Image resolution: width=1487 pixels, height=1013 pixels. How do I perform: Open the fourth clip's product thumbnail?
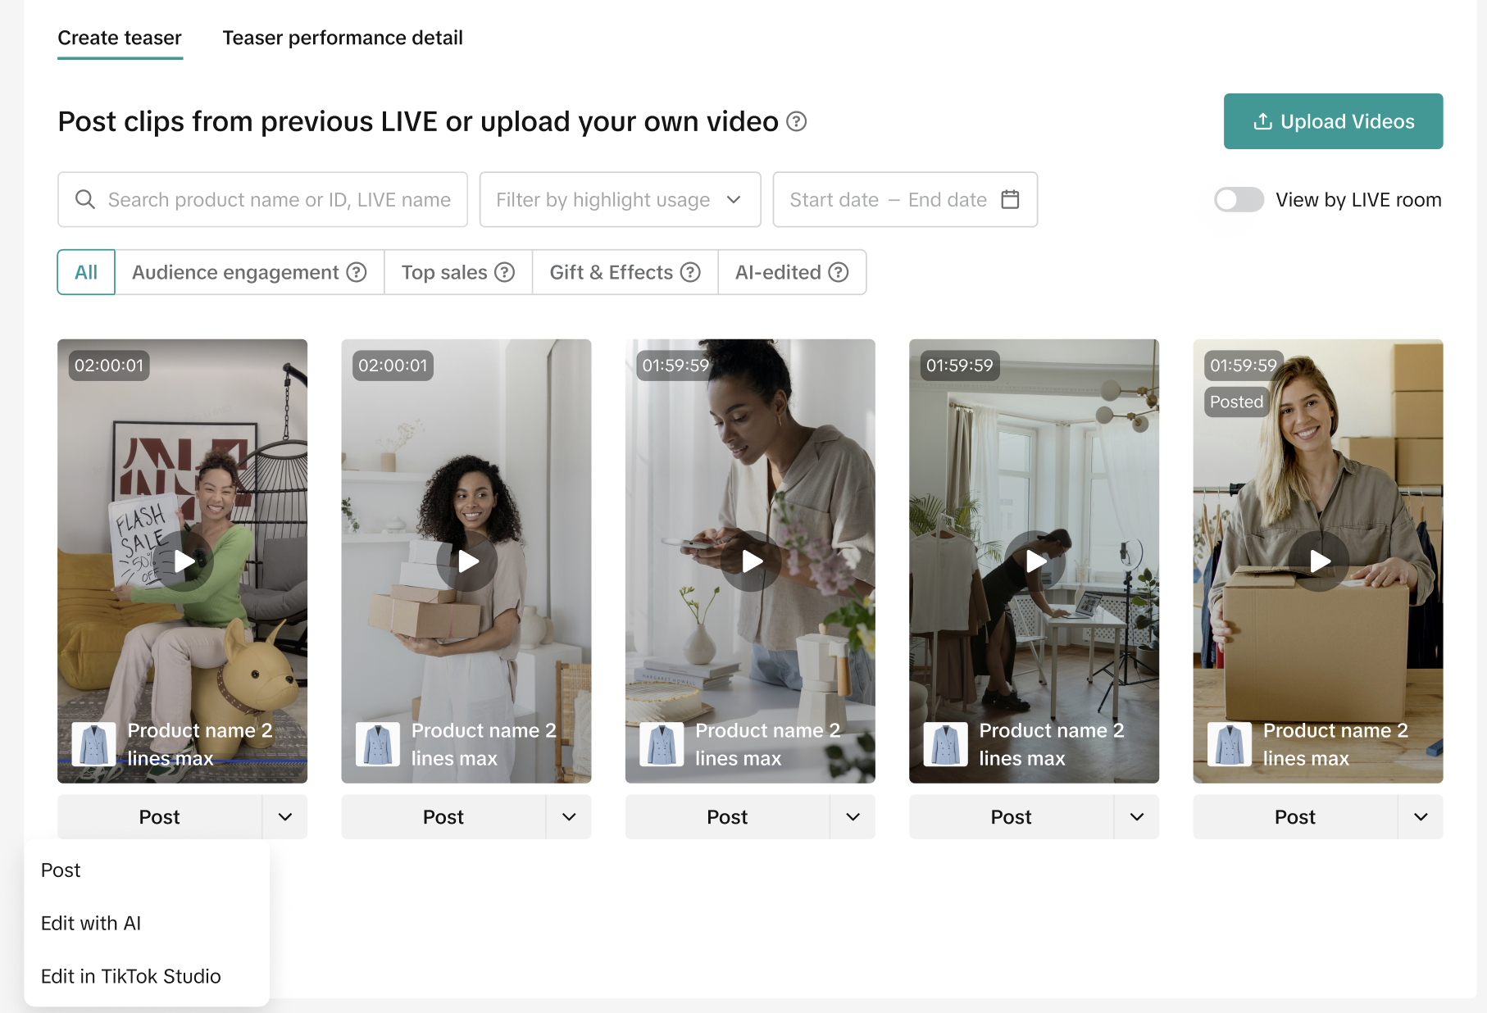coord(945,744)
